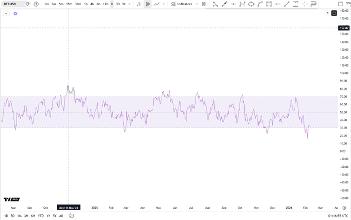The image size is (351, 220).
Task: Switch to the 4h timeframe
Action: click(92, 4)
